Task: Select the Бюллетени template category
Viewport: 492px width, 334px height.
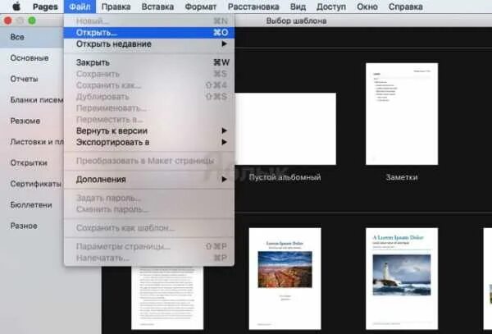Action: pos(32,205)
